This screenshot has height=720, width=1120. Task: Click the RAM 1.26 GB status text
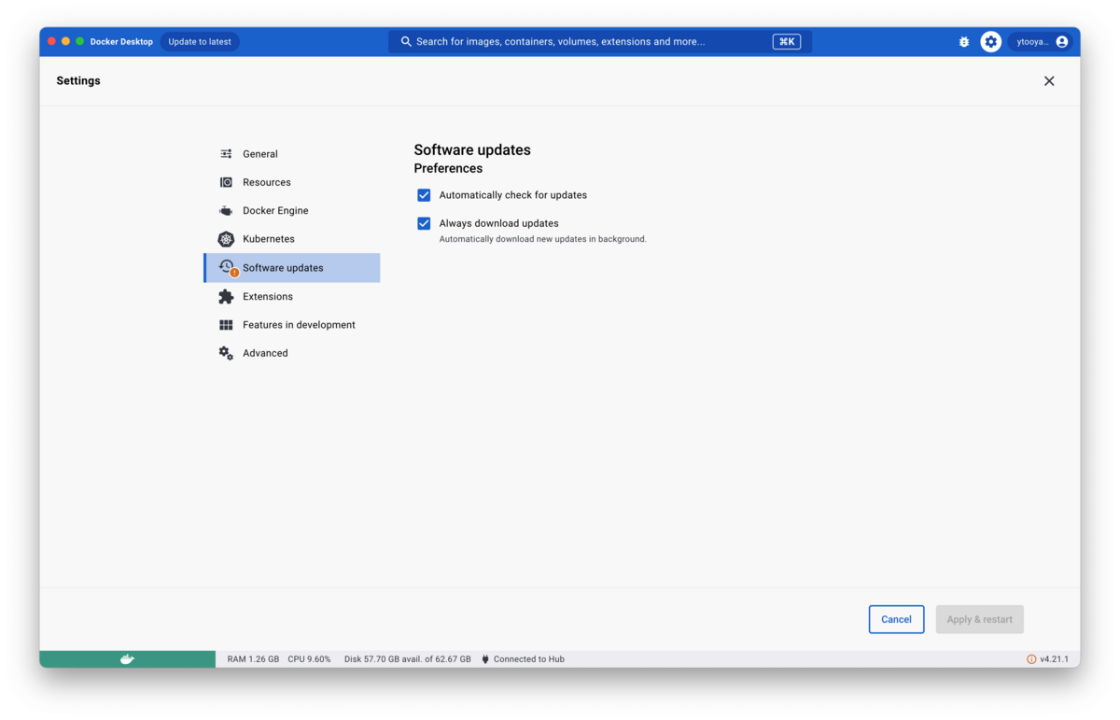click(x=253, y=659)
